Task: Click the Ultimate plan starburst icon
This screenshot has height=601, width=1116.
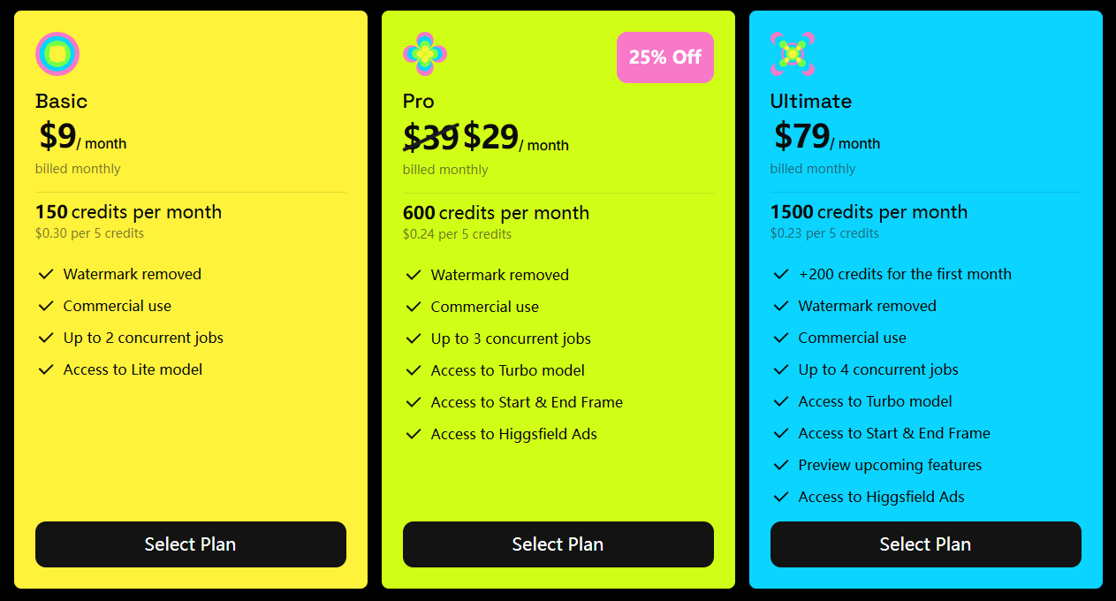Action: (x=793, y=54)
